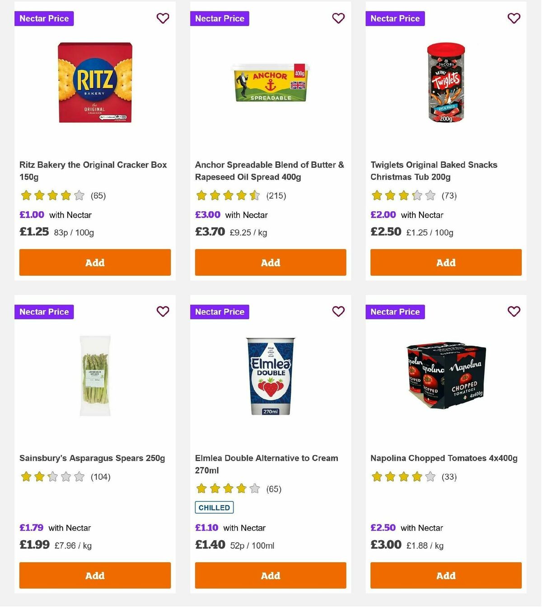Click the heart icon on Anchor Spreadable
Screen dimensions: 542x607
(x=338, y=18)
